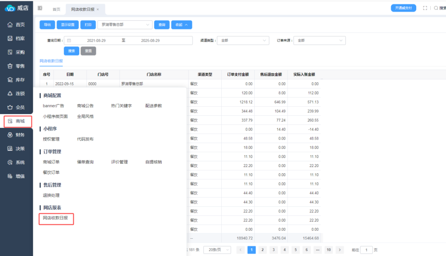The width and height of the screenshot is (446, 256).
Task: Open the 零售 sidebar module
Action: pyautogui.click(x=17, y=66)
